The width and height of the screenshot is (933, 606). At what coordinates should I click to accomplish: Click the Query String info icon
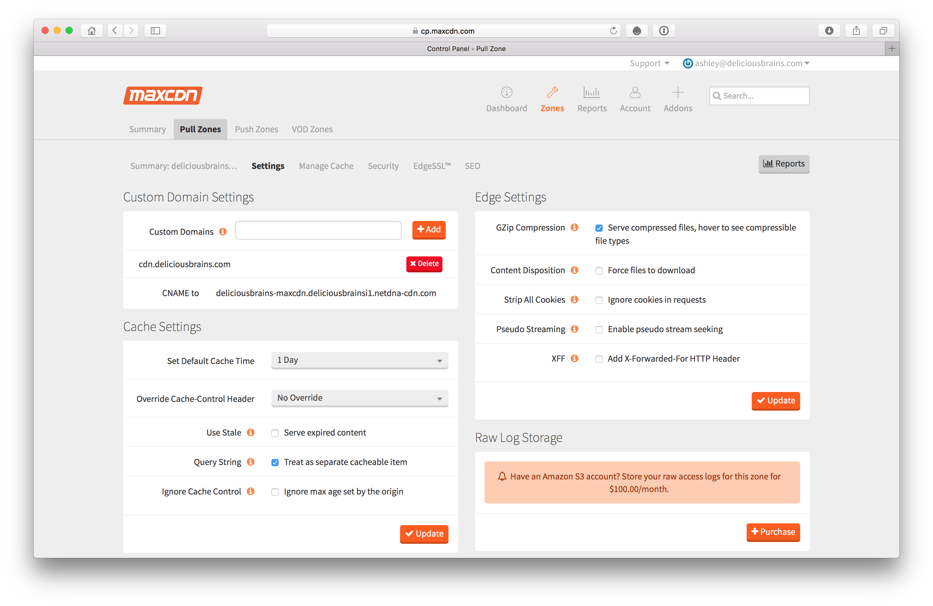250,461
